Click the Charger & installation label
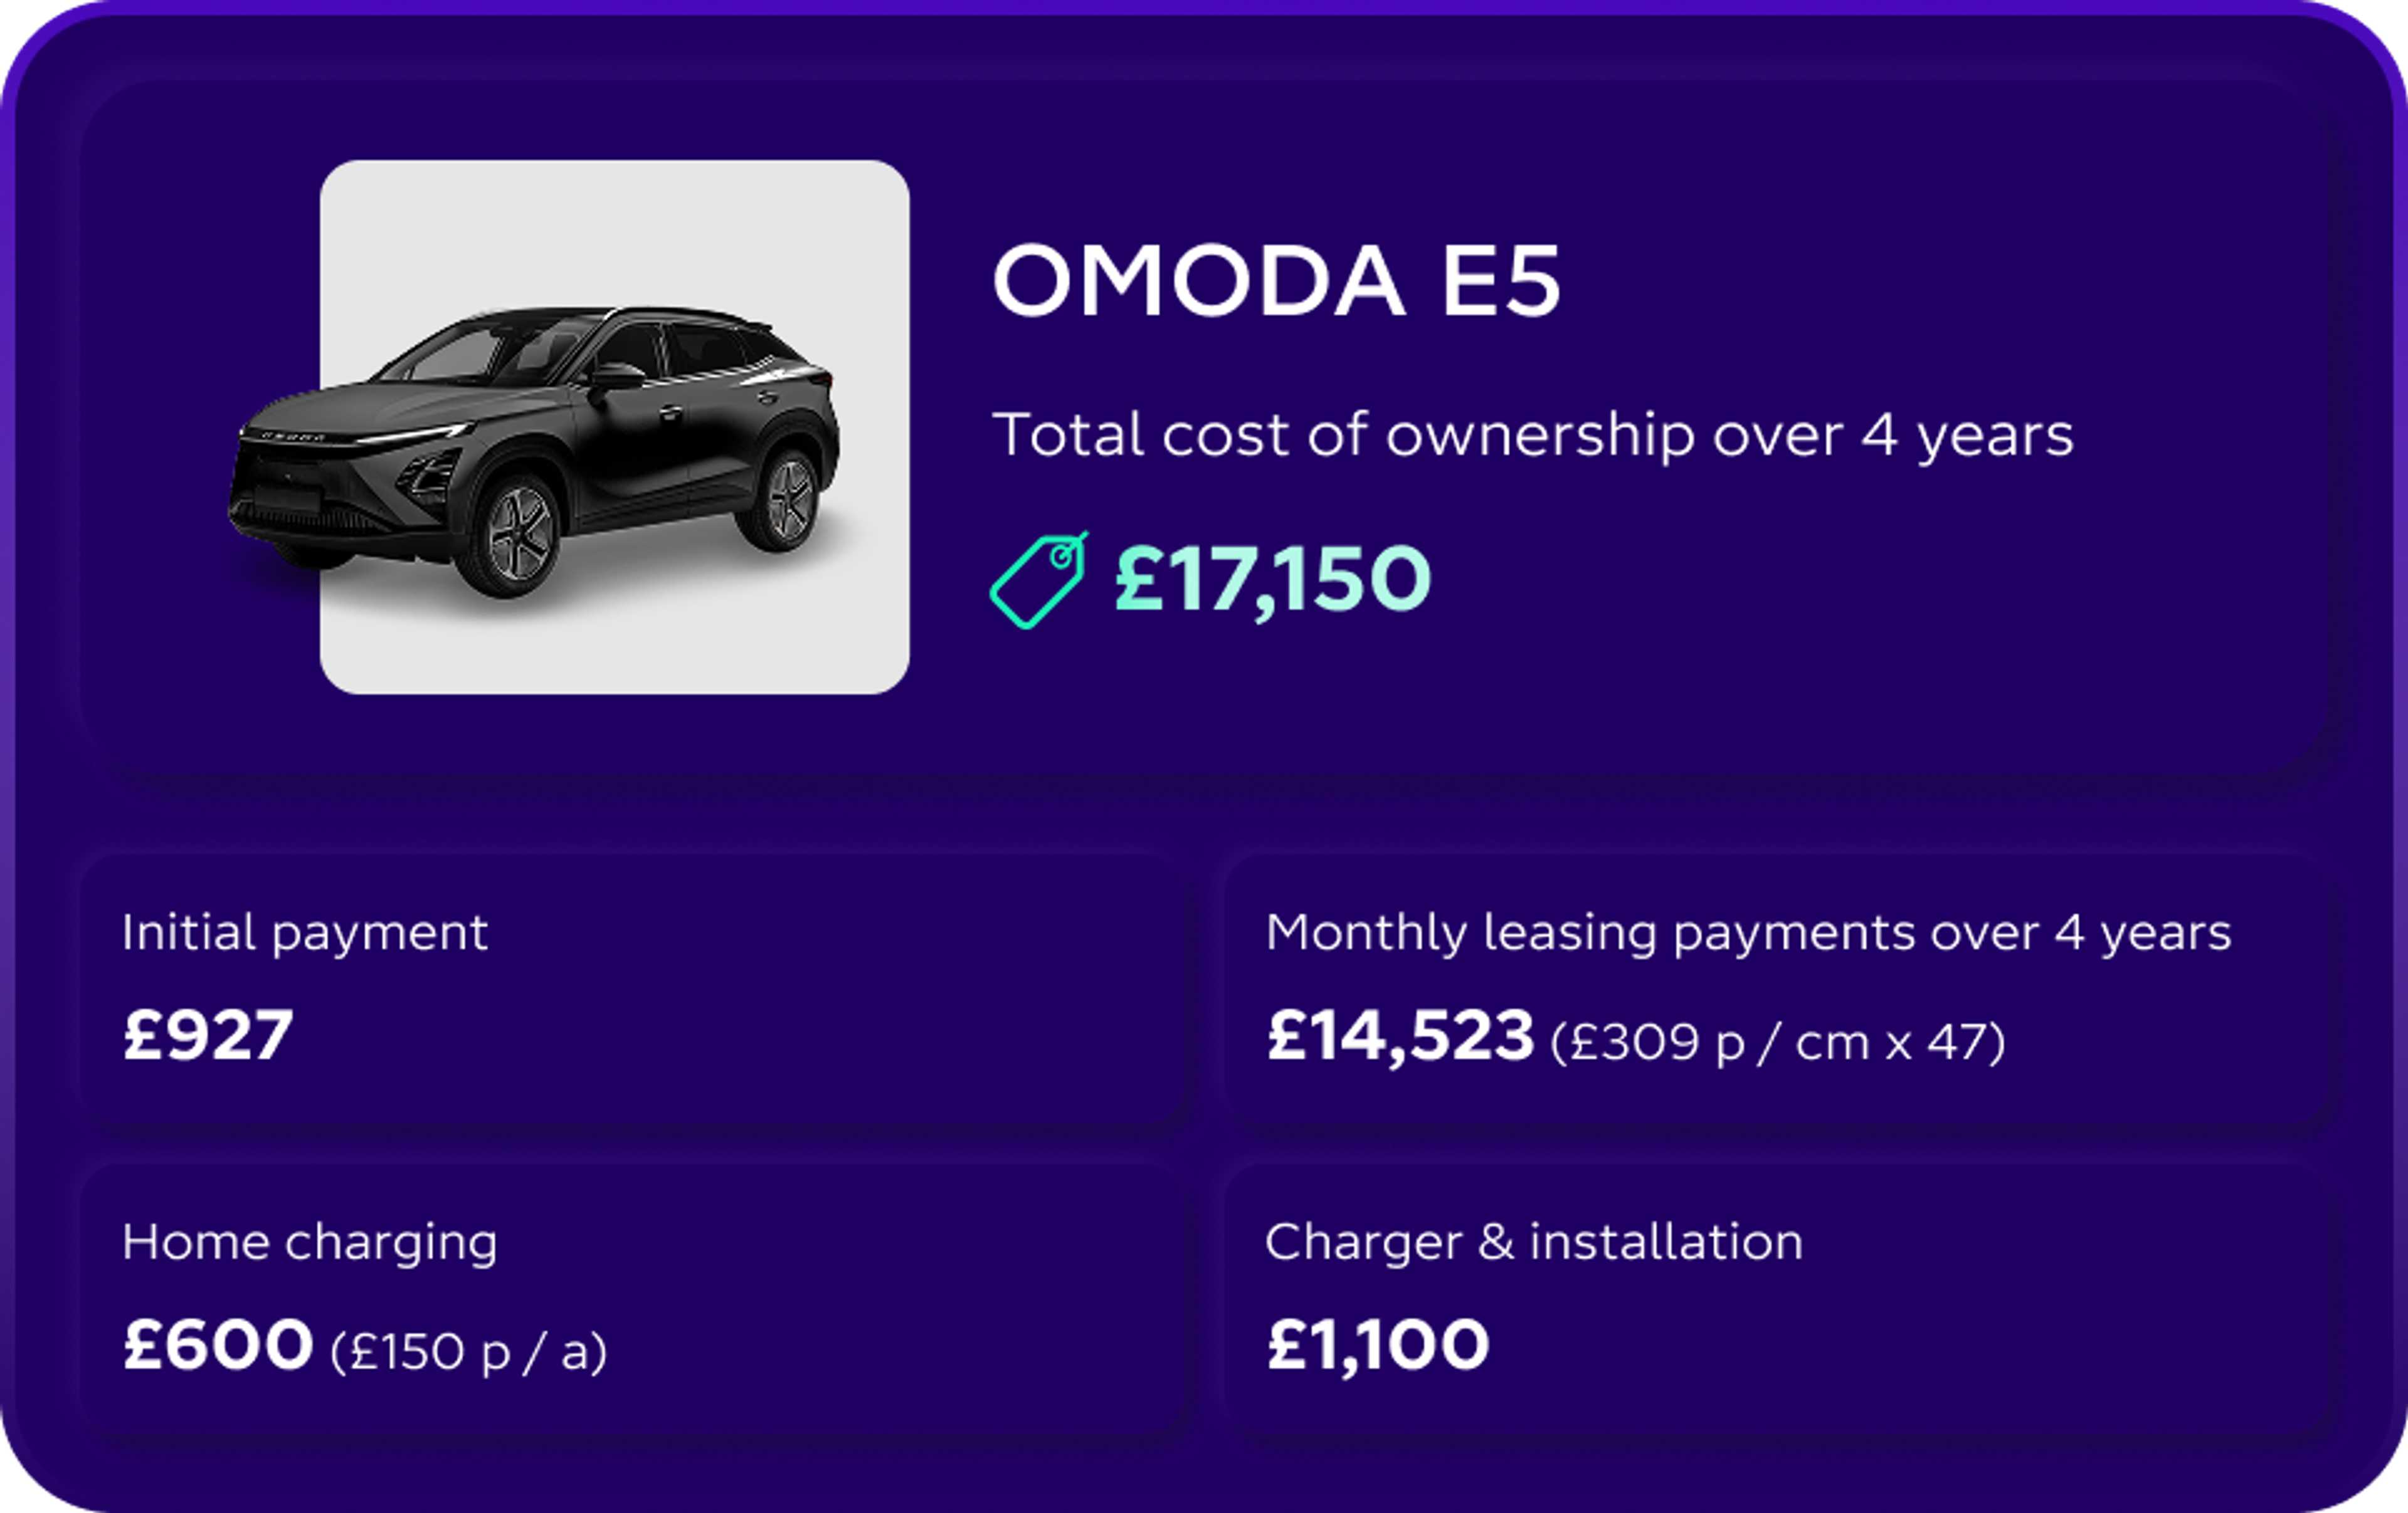 1534,1242
